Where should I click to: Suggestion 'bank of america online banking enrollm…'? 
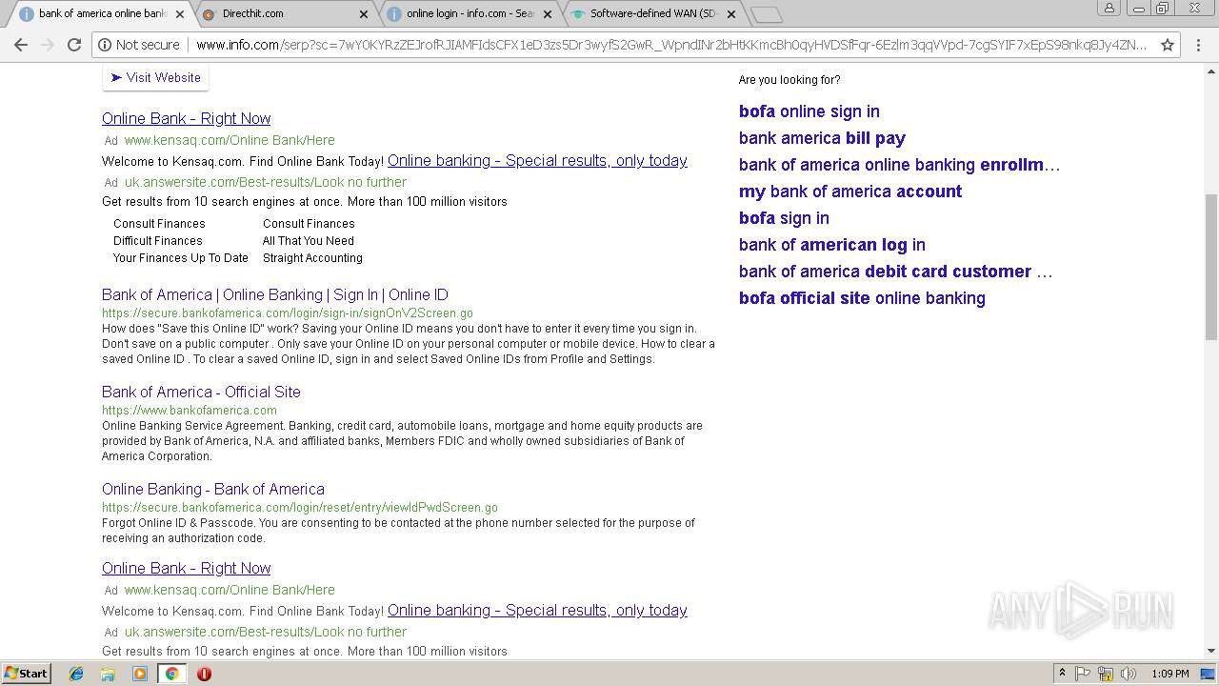(x=899, y=165)
